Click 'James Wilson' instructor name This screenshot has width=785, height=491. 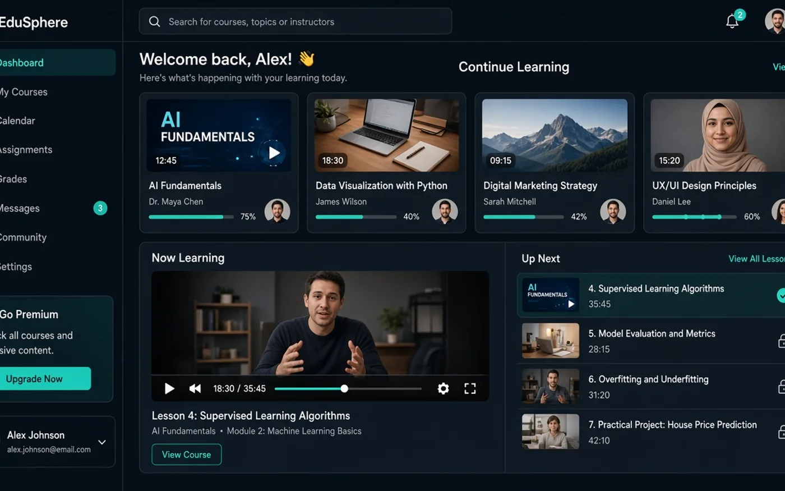click(x=341, y=201)
